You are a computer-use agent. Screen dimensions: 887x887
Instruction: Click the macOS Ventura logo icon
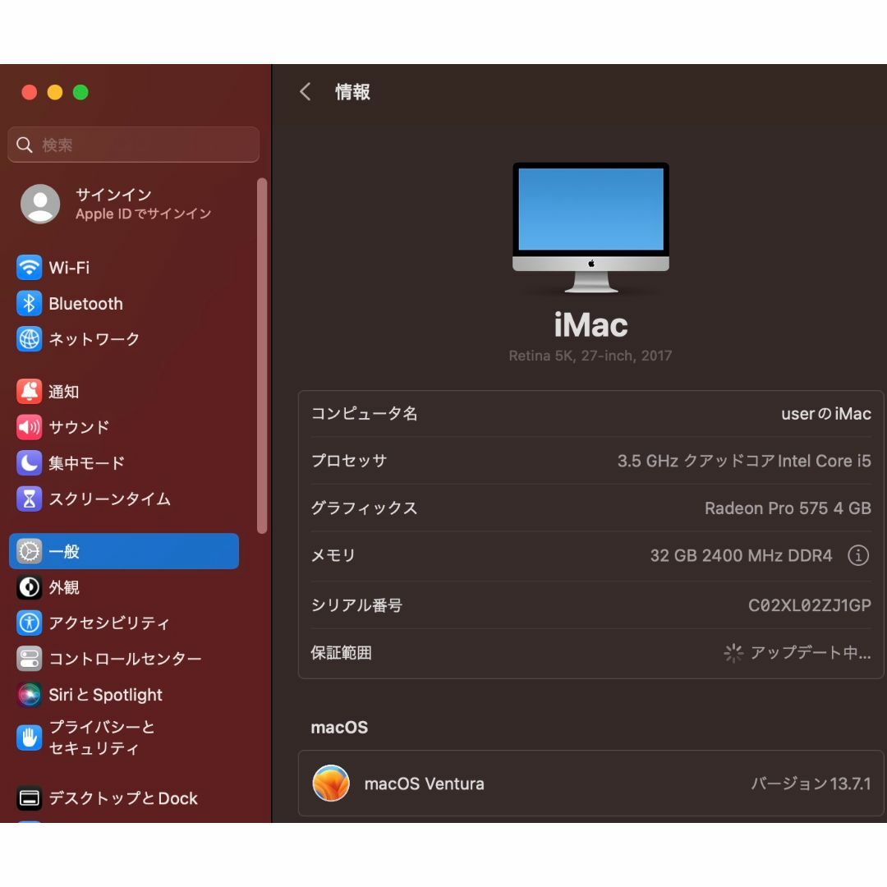click(331, 784)
